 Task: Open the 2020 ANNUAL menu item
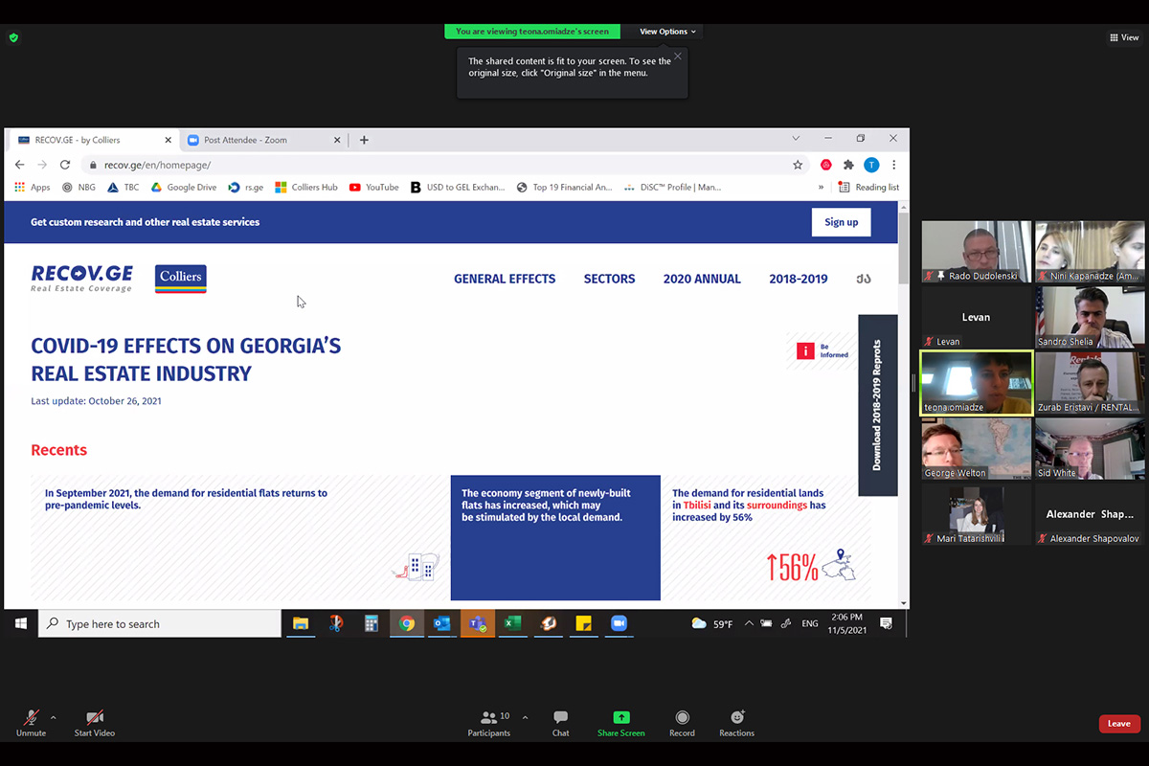(702, 279)
